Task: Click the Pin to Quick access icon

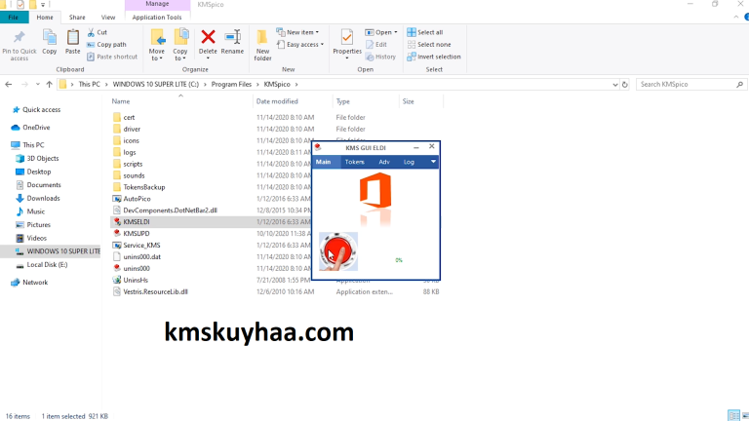Action: tap(20, 37)
